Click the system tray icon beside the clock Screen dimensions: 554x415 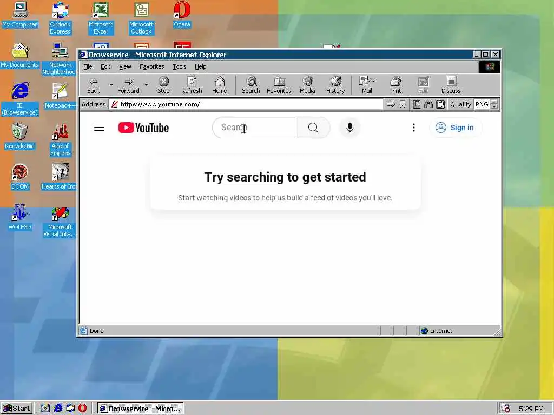[505, 409]
